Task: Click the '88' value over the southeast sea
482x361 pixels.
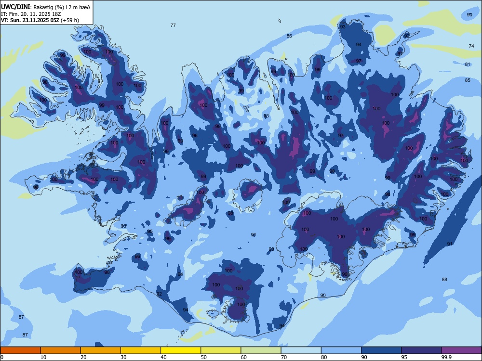Action: tap(444, 279)
